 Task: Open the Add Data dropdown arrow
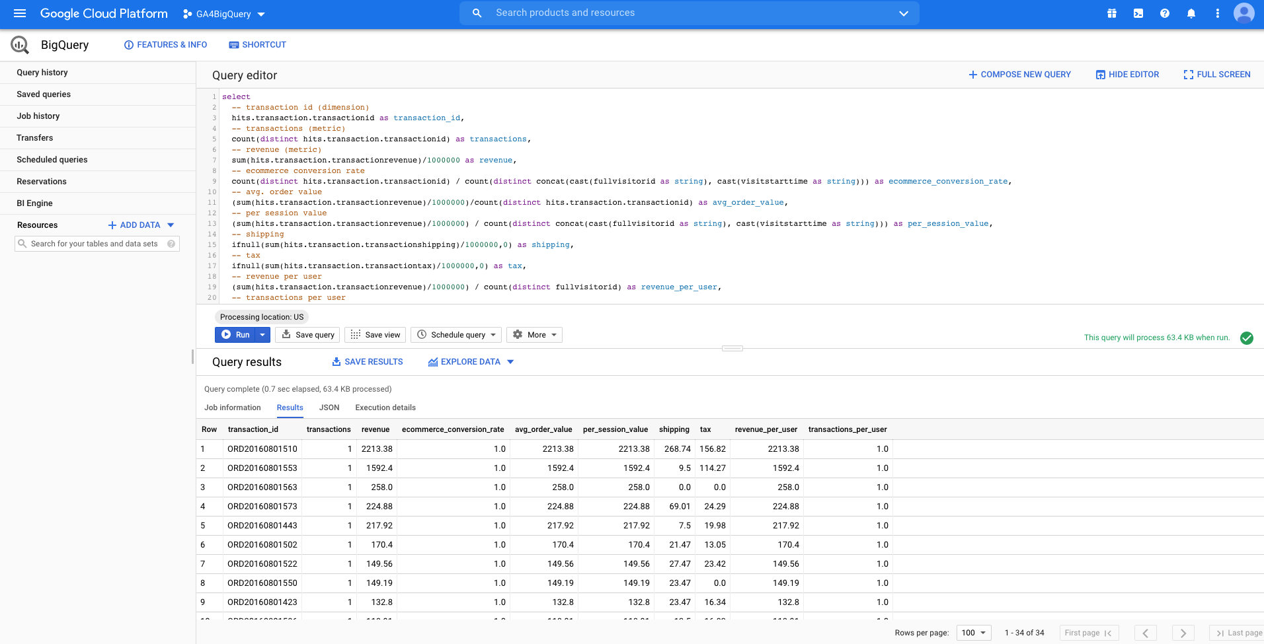pyautogui.click(x=171, y=225)
